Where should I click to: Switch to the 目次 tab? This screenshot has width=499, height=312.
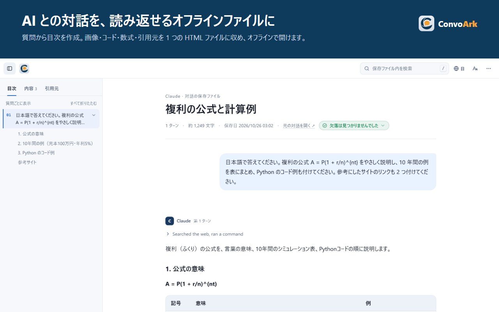pos(12,89)
